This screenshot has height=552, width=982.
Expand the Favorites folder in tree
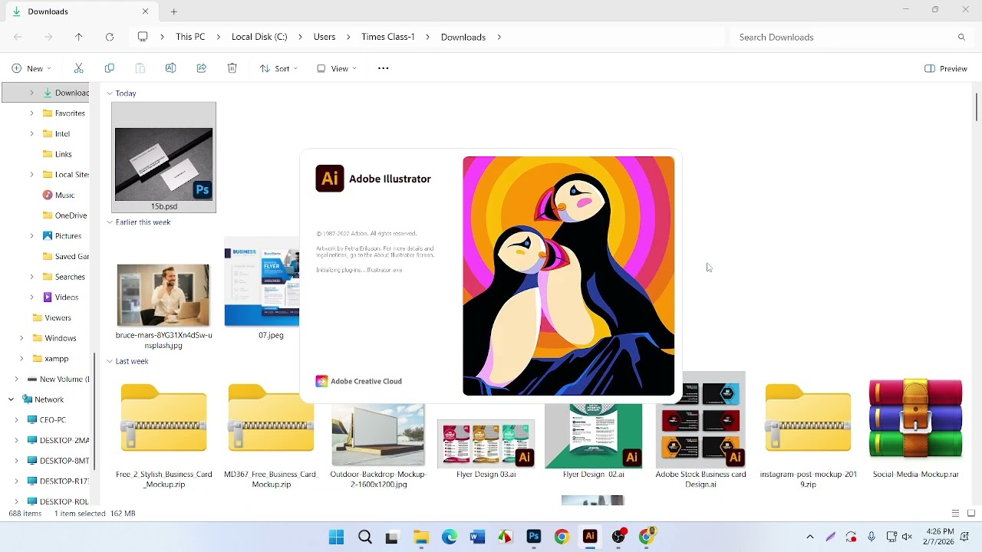click(x=31, y=113)
